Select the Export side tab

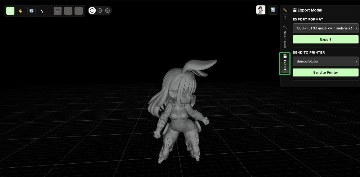(x=285, y=64)
